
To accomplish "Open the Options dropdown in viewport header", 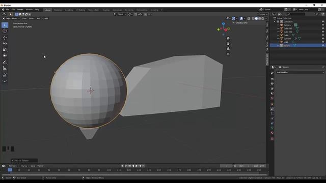I will [262, 14].
